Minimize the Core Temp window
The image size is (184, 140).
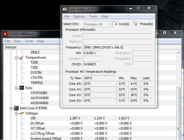131,8
